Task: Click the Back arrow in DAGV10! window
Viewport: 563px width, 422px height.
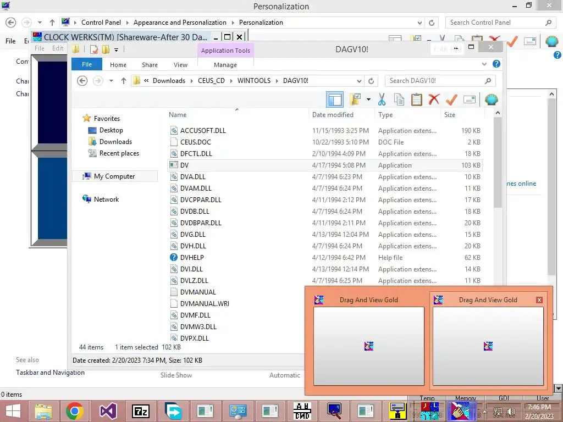Action: [x=82, y=81]
